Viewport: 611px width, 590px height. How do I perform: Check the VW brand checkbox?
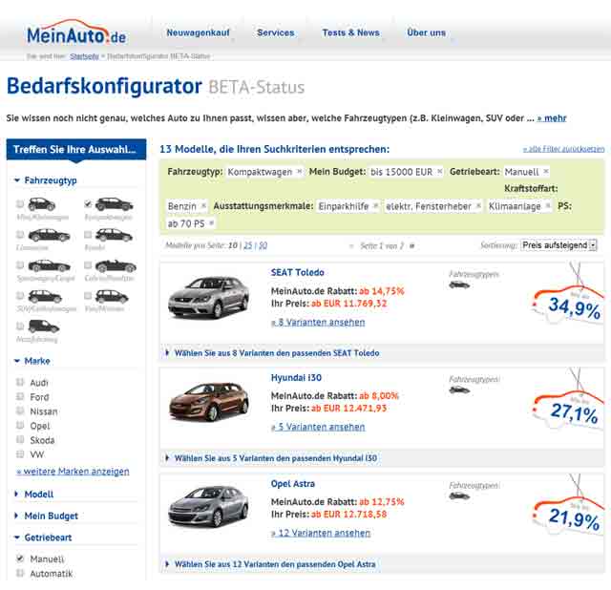click(20, 454)
